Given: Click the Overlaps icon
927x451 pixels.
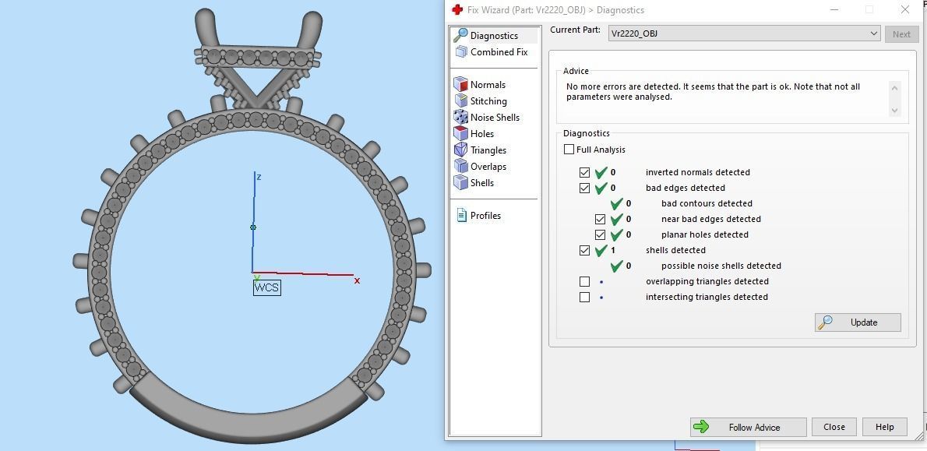Looking at the screenshot, I should pyautogui.click(x=460, y=167).
